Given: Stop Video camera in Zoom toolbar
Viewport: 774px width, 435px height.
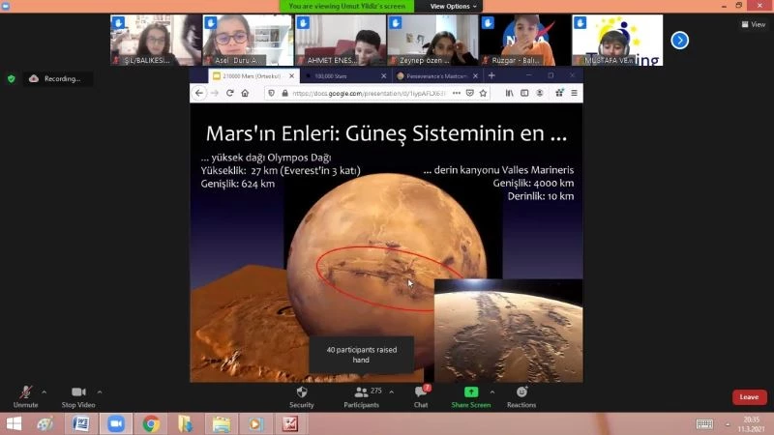Looking at the screenshot, I should (77, 394).
